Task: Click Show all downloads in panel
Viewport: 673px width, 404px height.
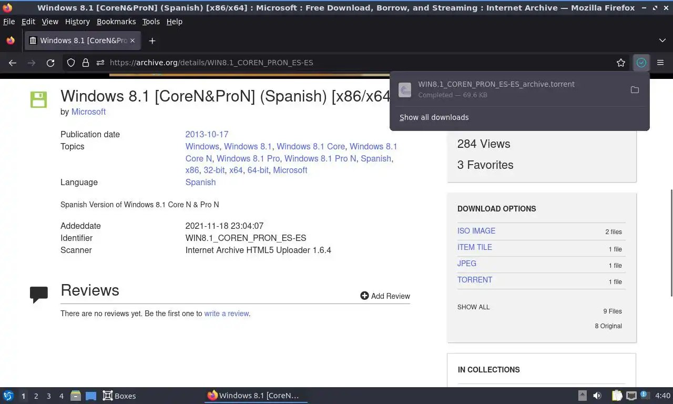Action: tap(434, 117)
